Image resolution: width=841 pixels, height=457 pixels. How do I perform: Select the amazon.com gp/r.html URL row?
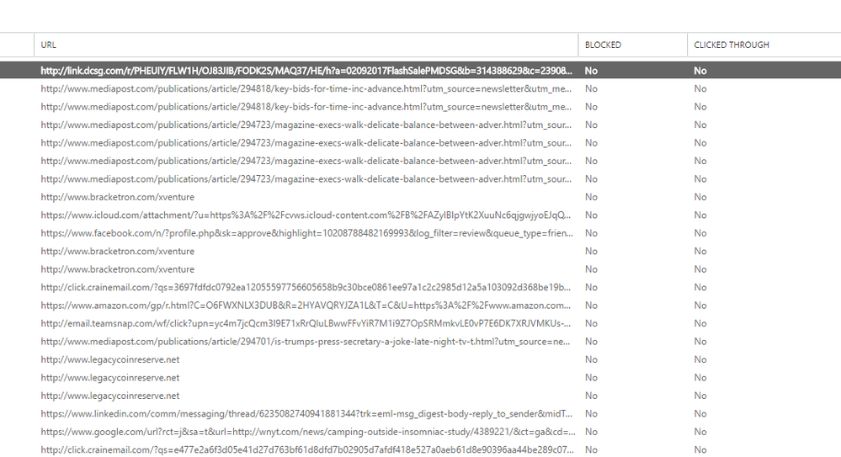(306, 306)
